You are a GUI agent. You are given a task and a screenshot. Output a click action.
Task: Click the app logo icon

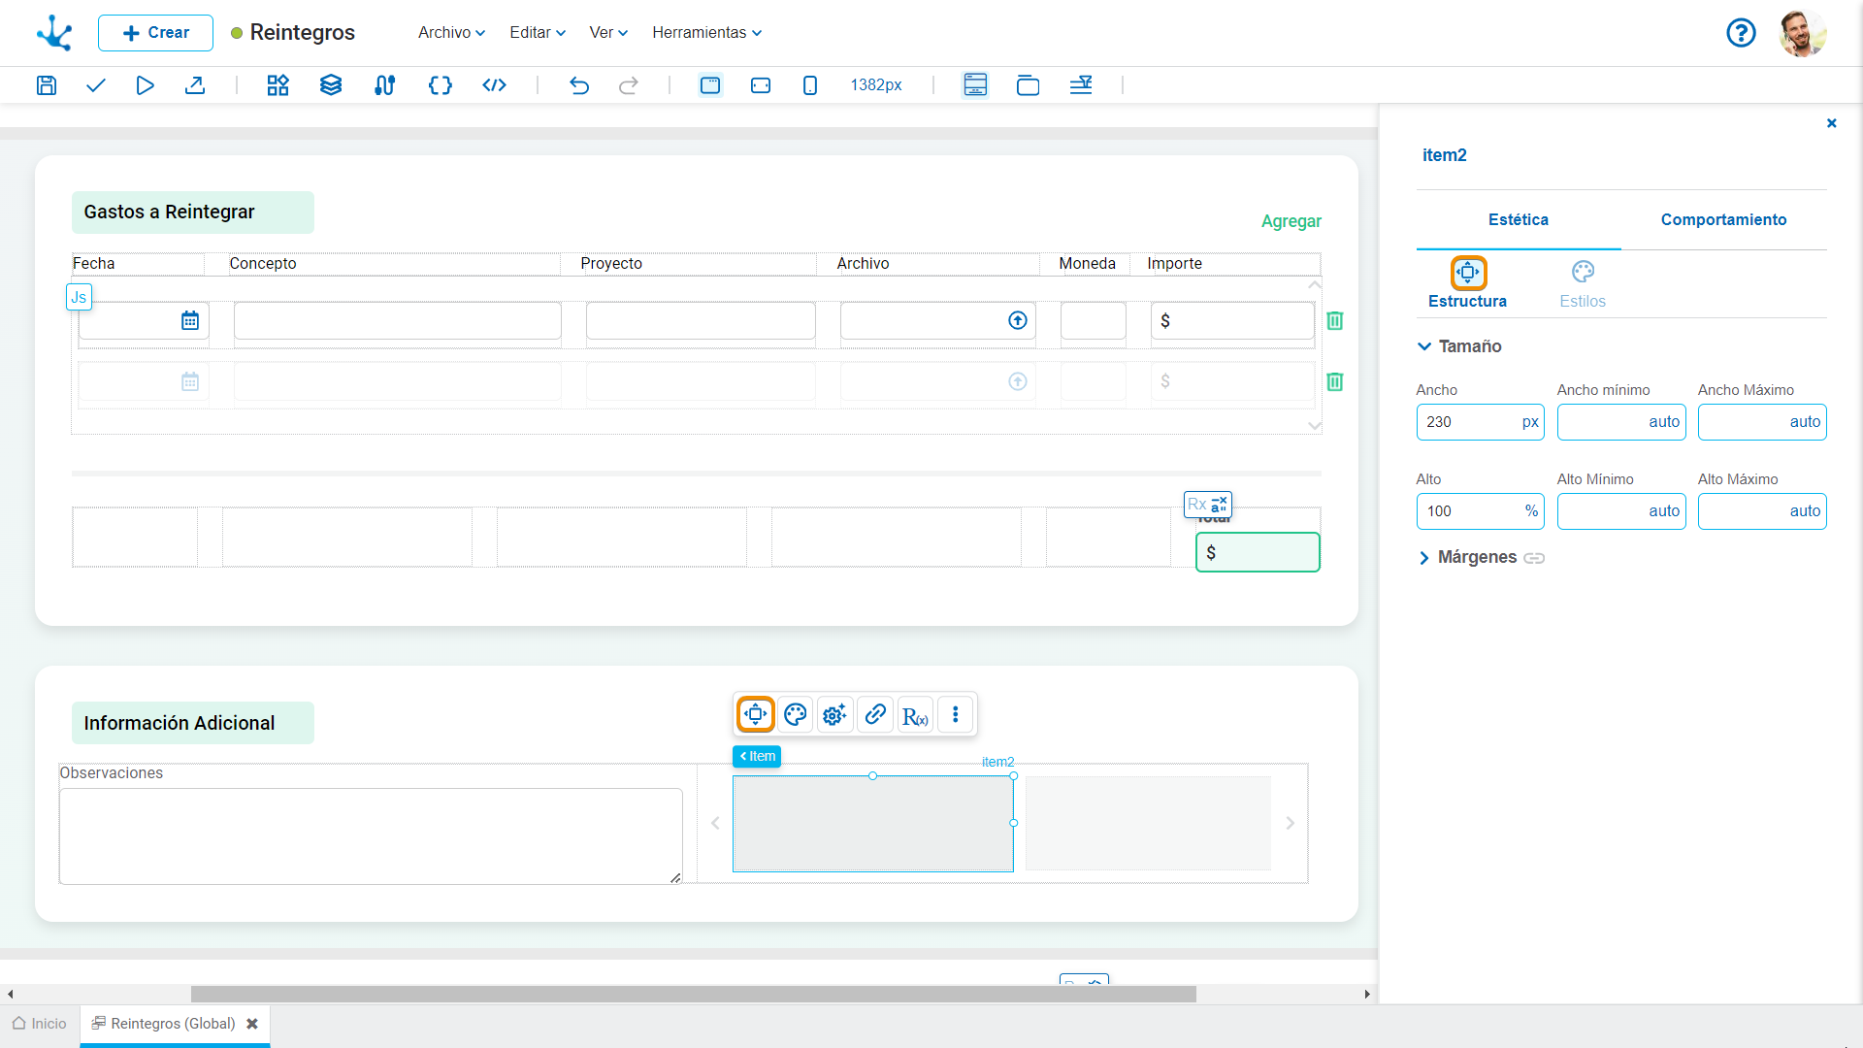pos(54,33)
